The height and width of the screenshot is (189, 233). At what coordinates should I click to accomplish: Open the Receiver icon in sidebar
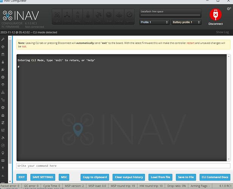click(3, 115)
